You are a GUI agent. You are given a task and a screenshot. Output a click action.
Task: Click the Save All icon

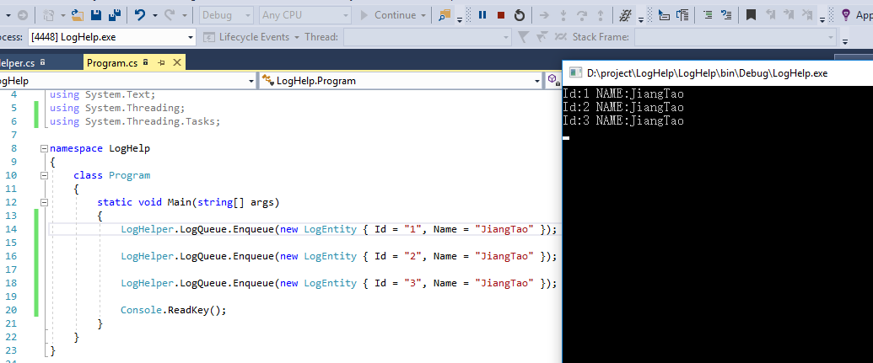pyautogui.click(x=115, y=15)
